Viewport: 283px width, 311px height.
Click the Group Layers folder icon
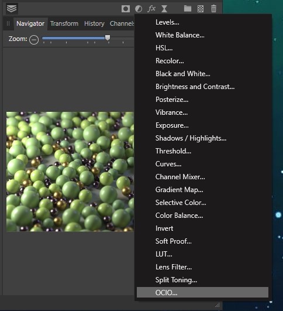point(188,9)
